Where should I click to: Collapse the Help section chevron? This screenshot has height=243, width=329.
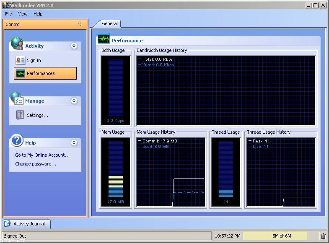[74, 143]
